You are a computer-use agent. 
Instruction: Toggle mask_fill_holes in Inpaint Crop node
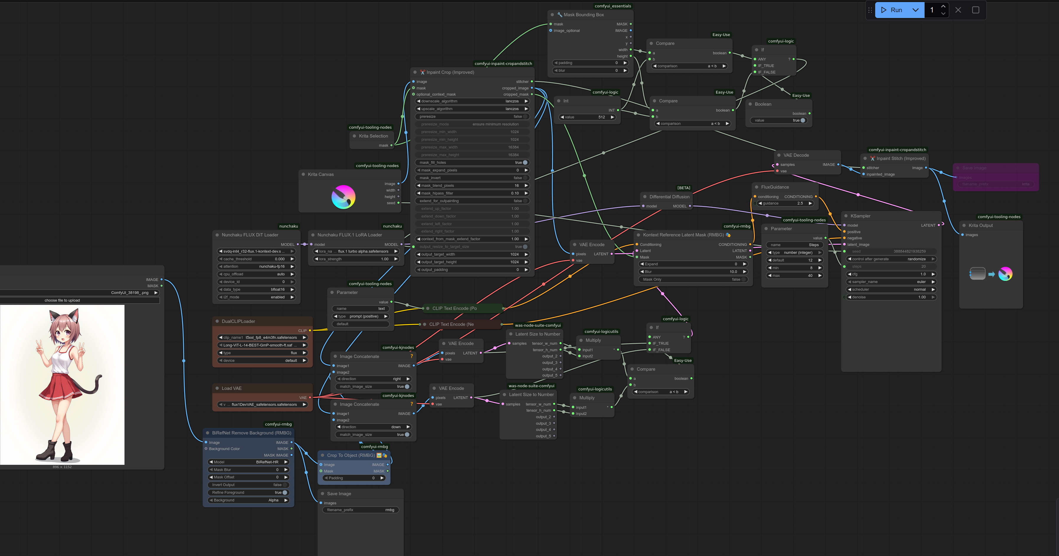pos(525,162)
